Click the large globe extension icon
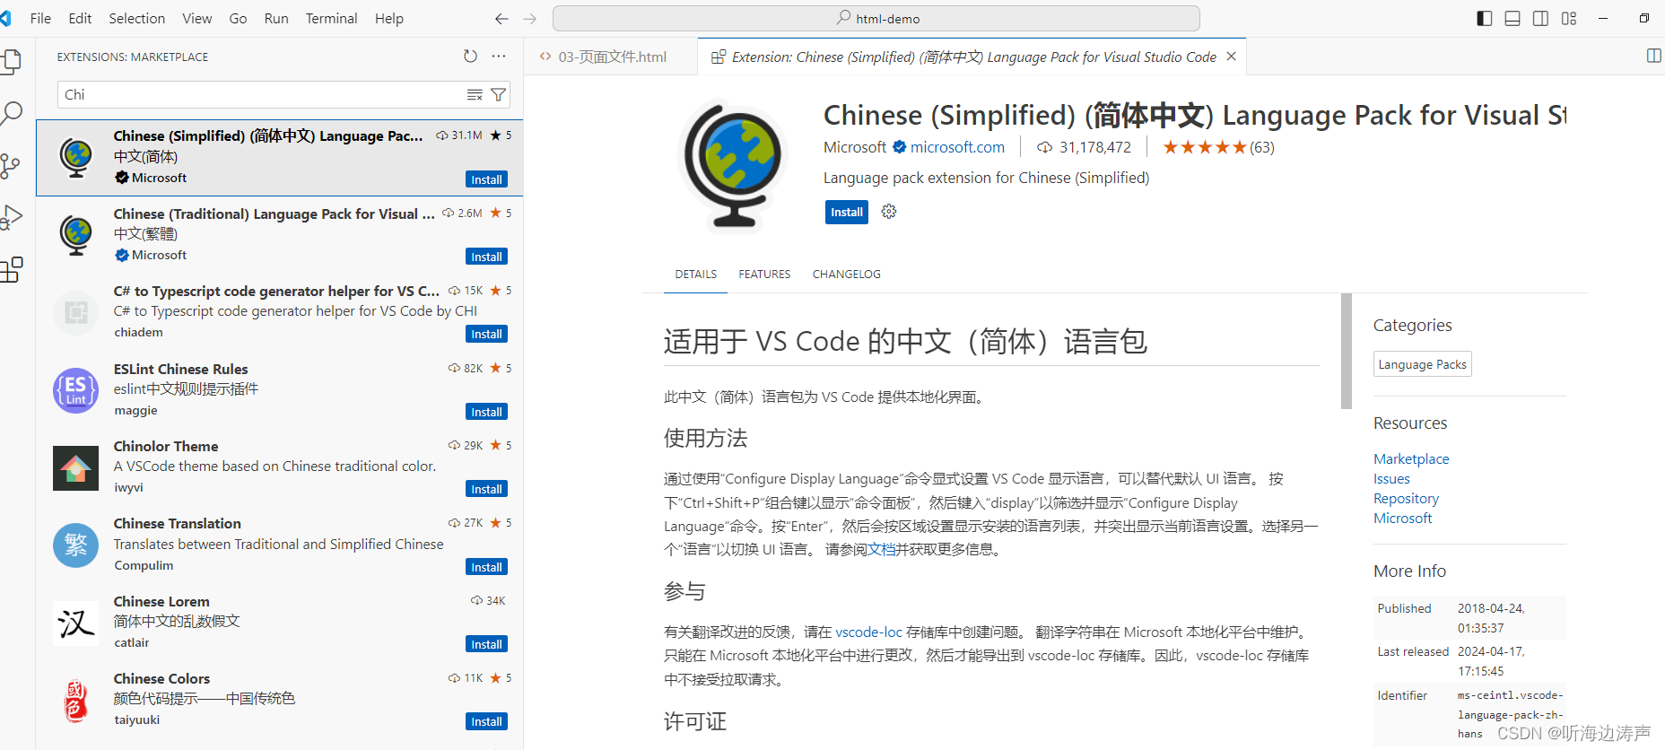The height and width of the screenshot is (750, 1665). coord(733,166)
